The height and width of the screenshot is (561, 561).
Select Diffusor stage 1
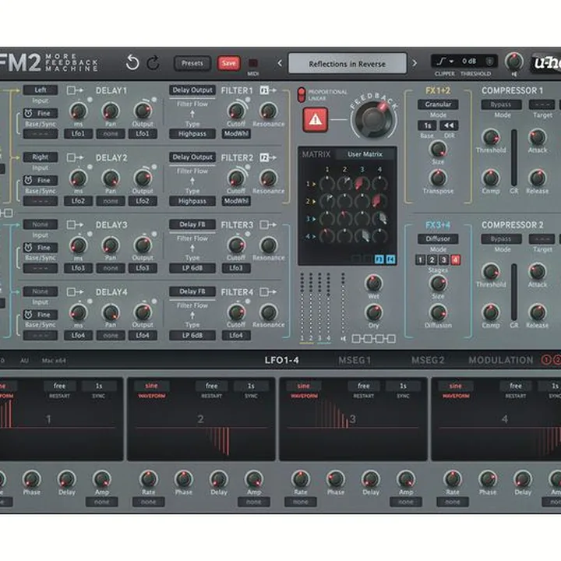pyautogui.click(x=421, y=259)
